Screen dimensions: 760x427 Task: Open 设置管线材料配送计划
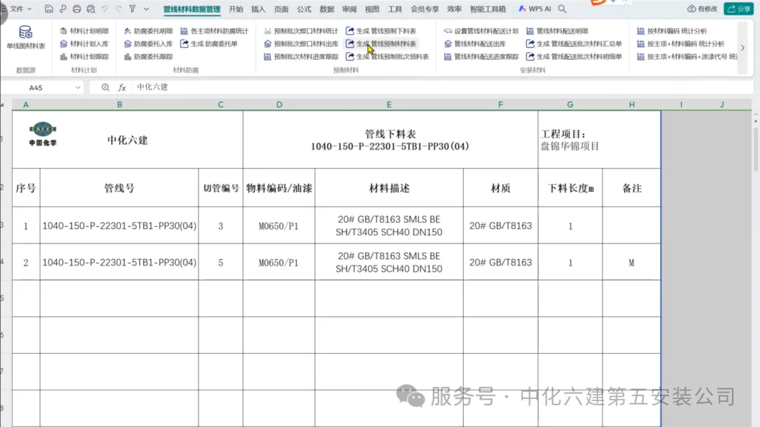[x=481, y=31]
